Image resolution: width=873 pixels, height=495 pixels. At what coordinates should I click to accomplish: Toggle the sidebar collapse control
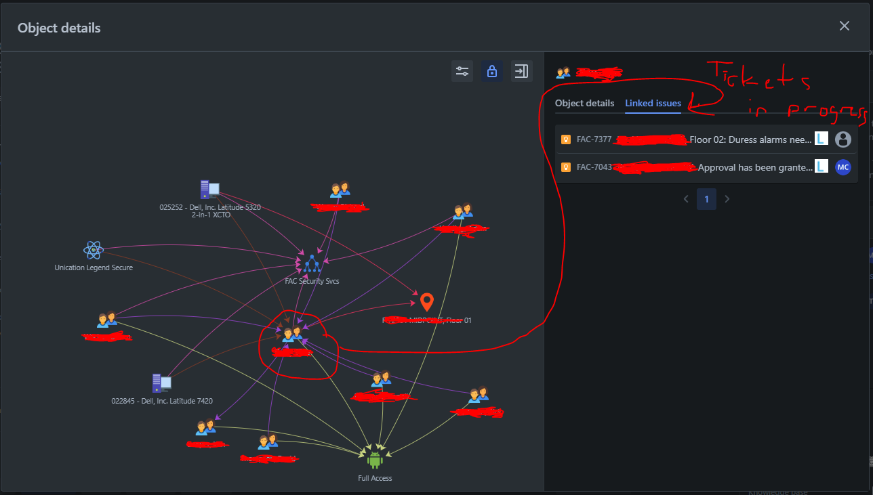coord(521,71)
